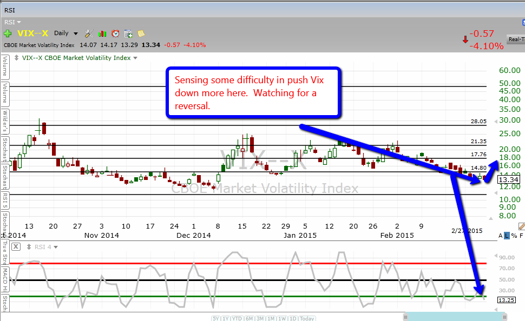Toggle the A arithmetic scale option
Screen dimensions: 525x321
pos(500,236)
